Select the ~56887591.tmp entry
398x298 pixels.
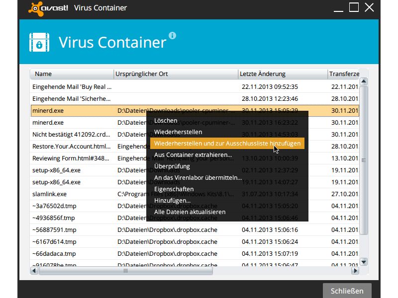[x=54, y=229]
